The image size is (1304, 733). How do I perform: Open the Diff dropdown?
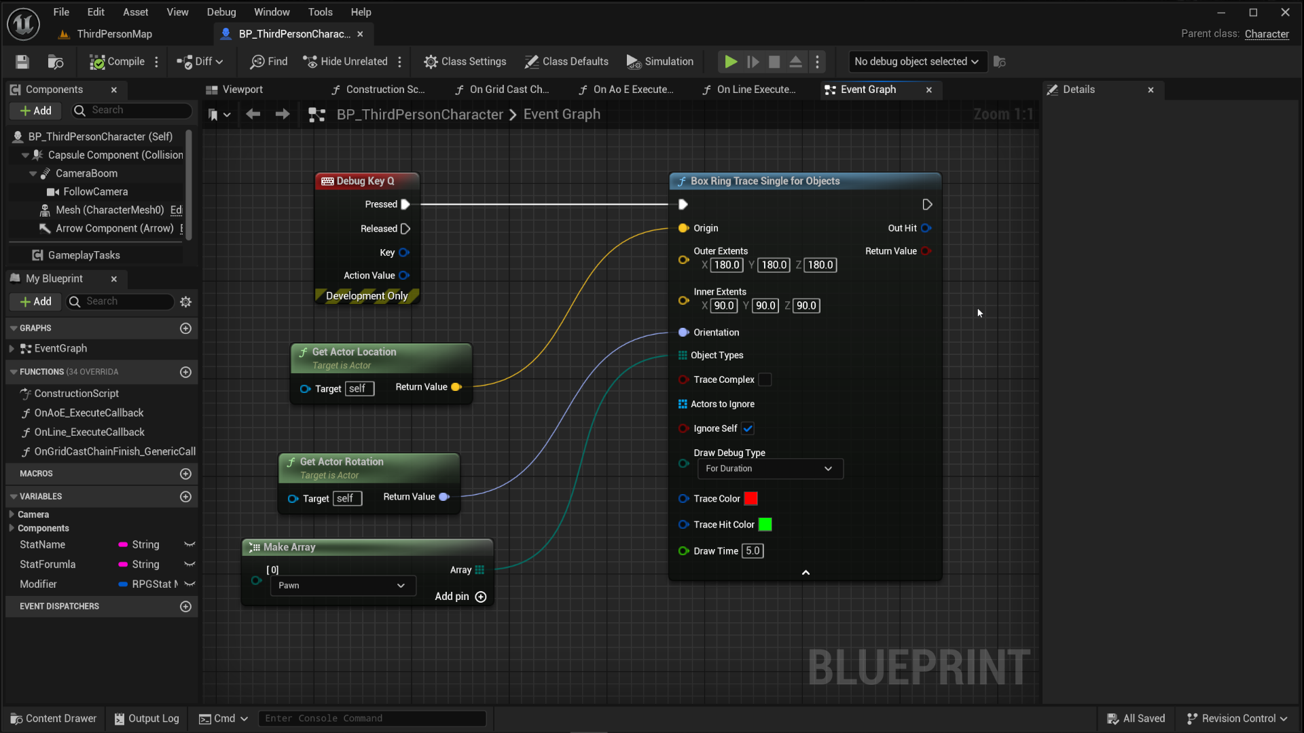point(200,62)
